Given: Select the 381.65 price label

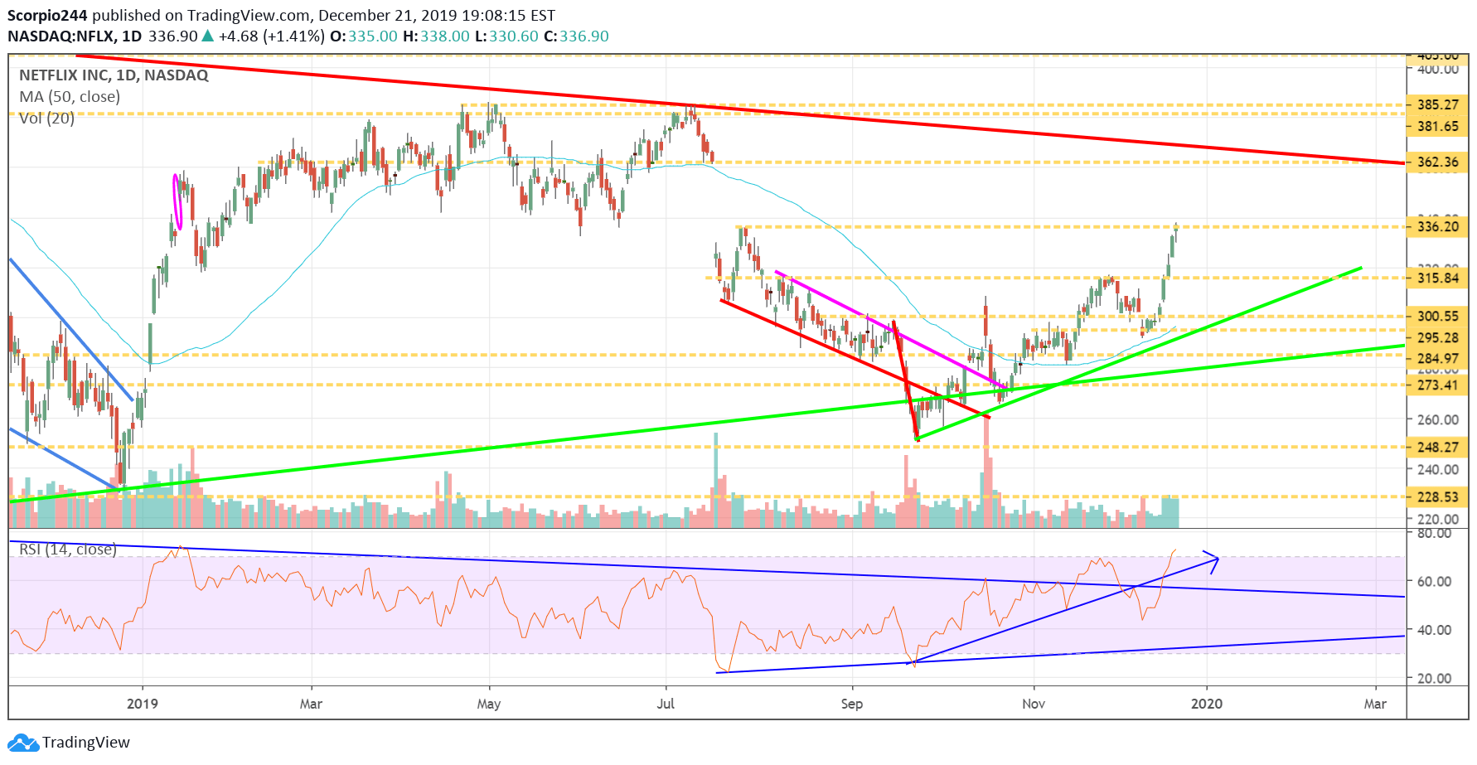Looking at the screenshot, I should pos(1437,126).
